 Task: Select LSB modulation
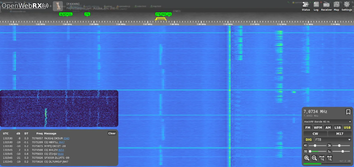click(x=337, y=128)
